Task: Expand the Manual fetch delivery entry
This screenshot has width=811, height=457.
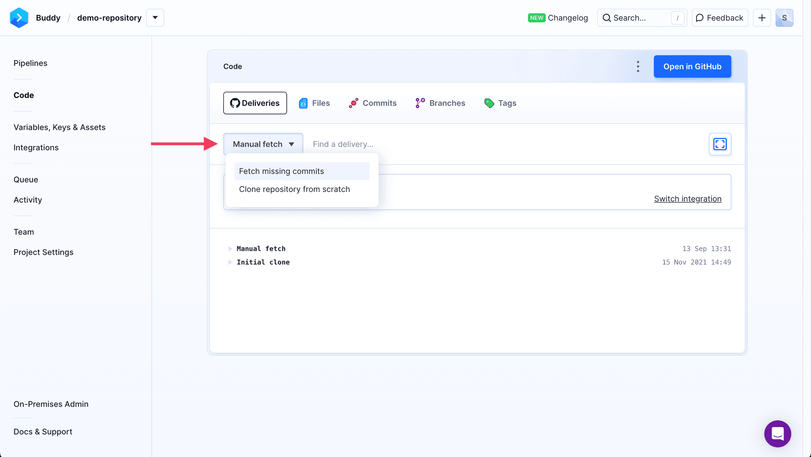Action: click(x=230, y=249)
